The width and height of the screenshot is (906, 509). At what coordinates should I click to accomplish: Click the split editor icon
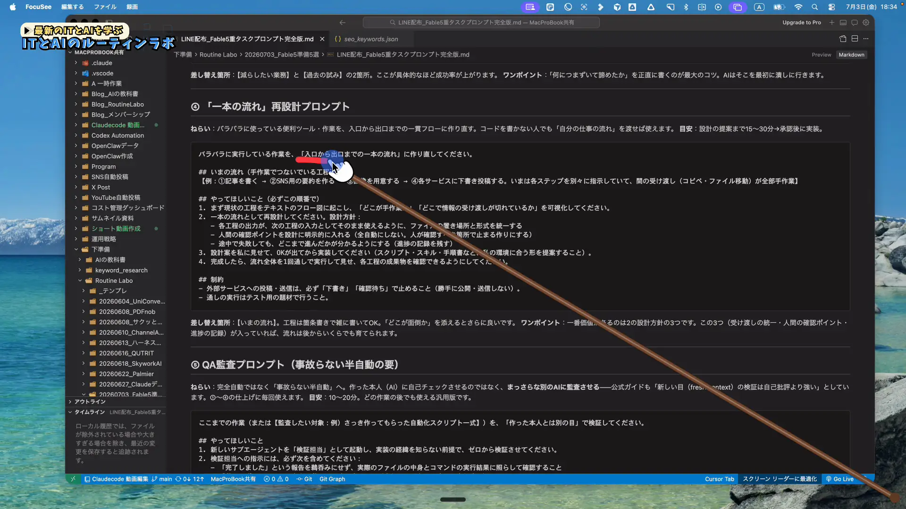(855, 39)
